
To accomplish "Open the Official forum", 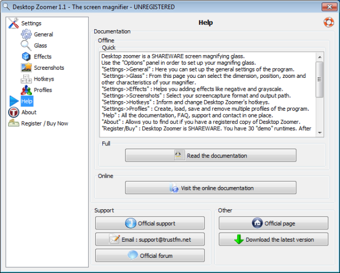I will (x=150, y=256).
